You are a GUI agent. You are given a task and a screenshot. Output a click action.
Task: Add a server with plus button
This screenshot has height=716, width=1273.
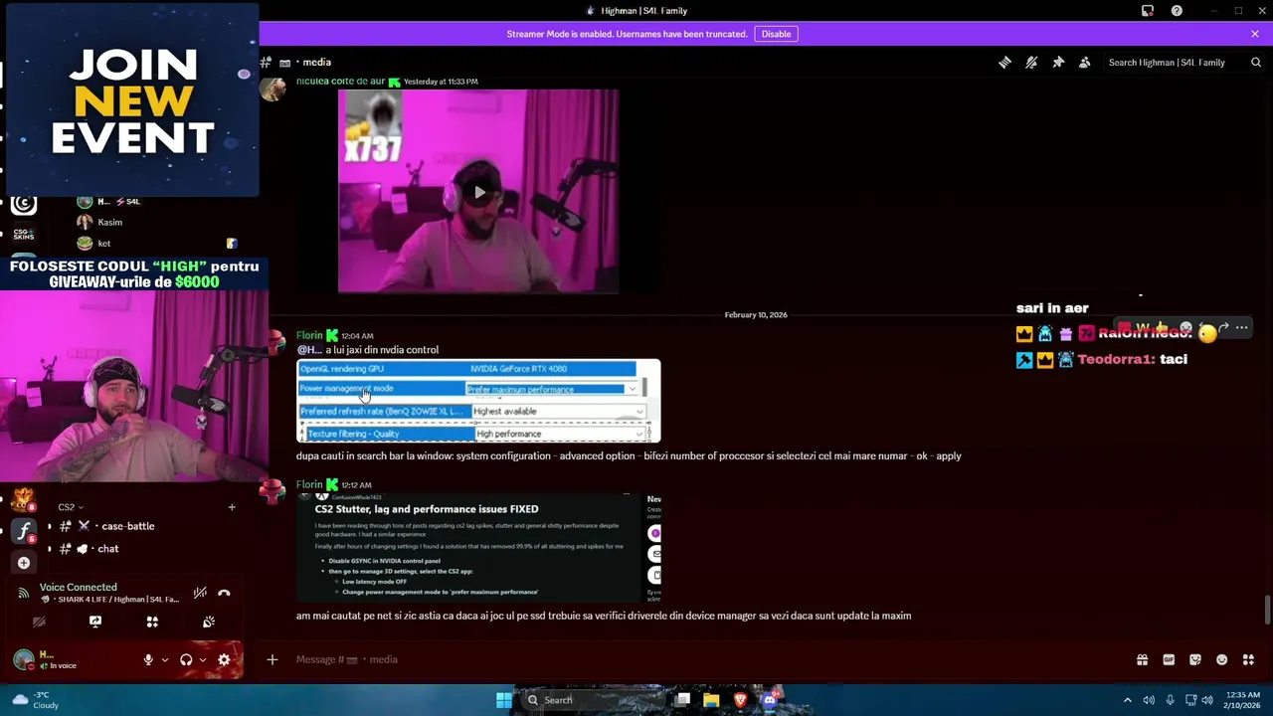(x=24, y=563)
